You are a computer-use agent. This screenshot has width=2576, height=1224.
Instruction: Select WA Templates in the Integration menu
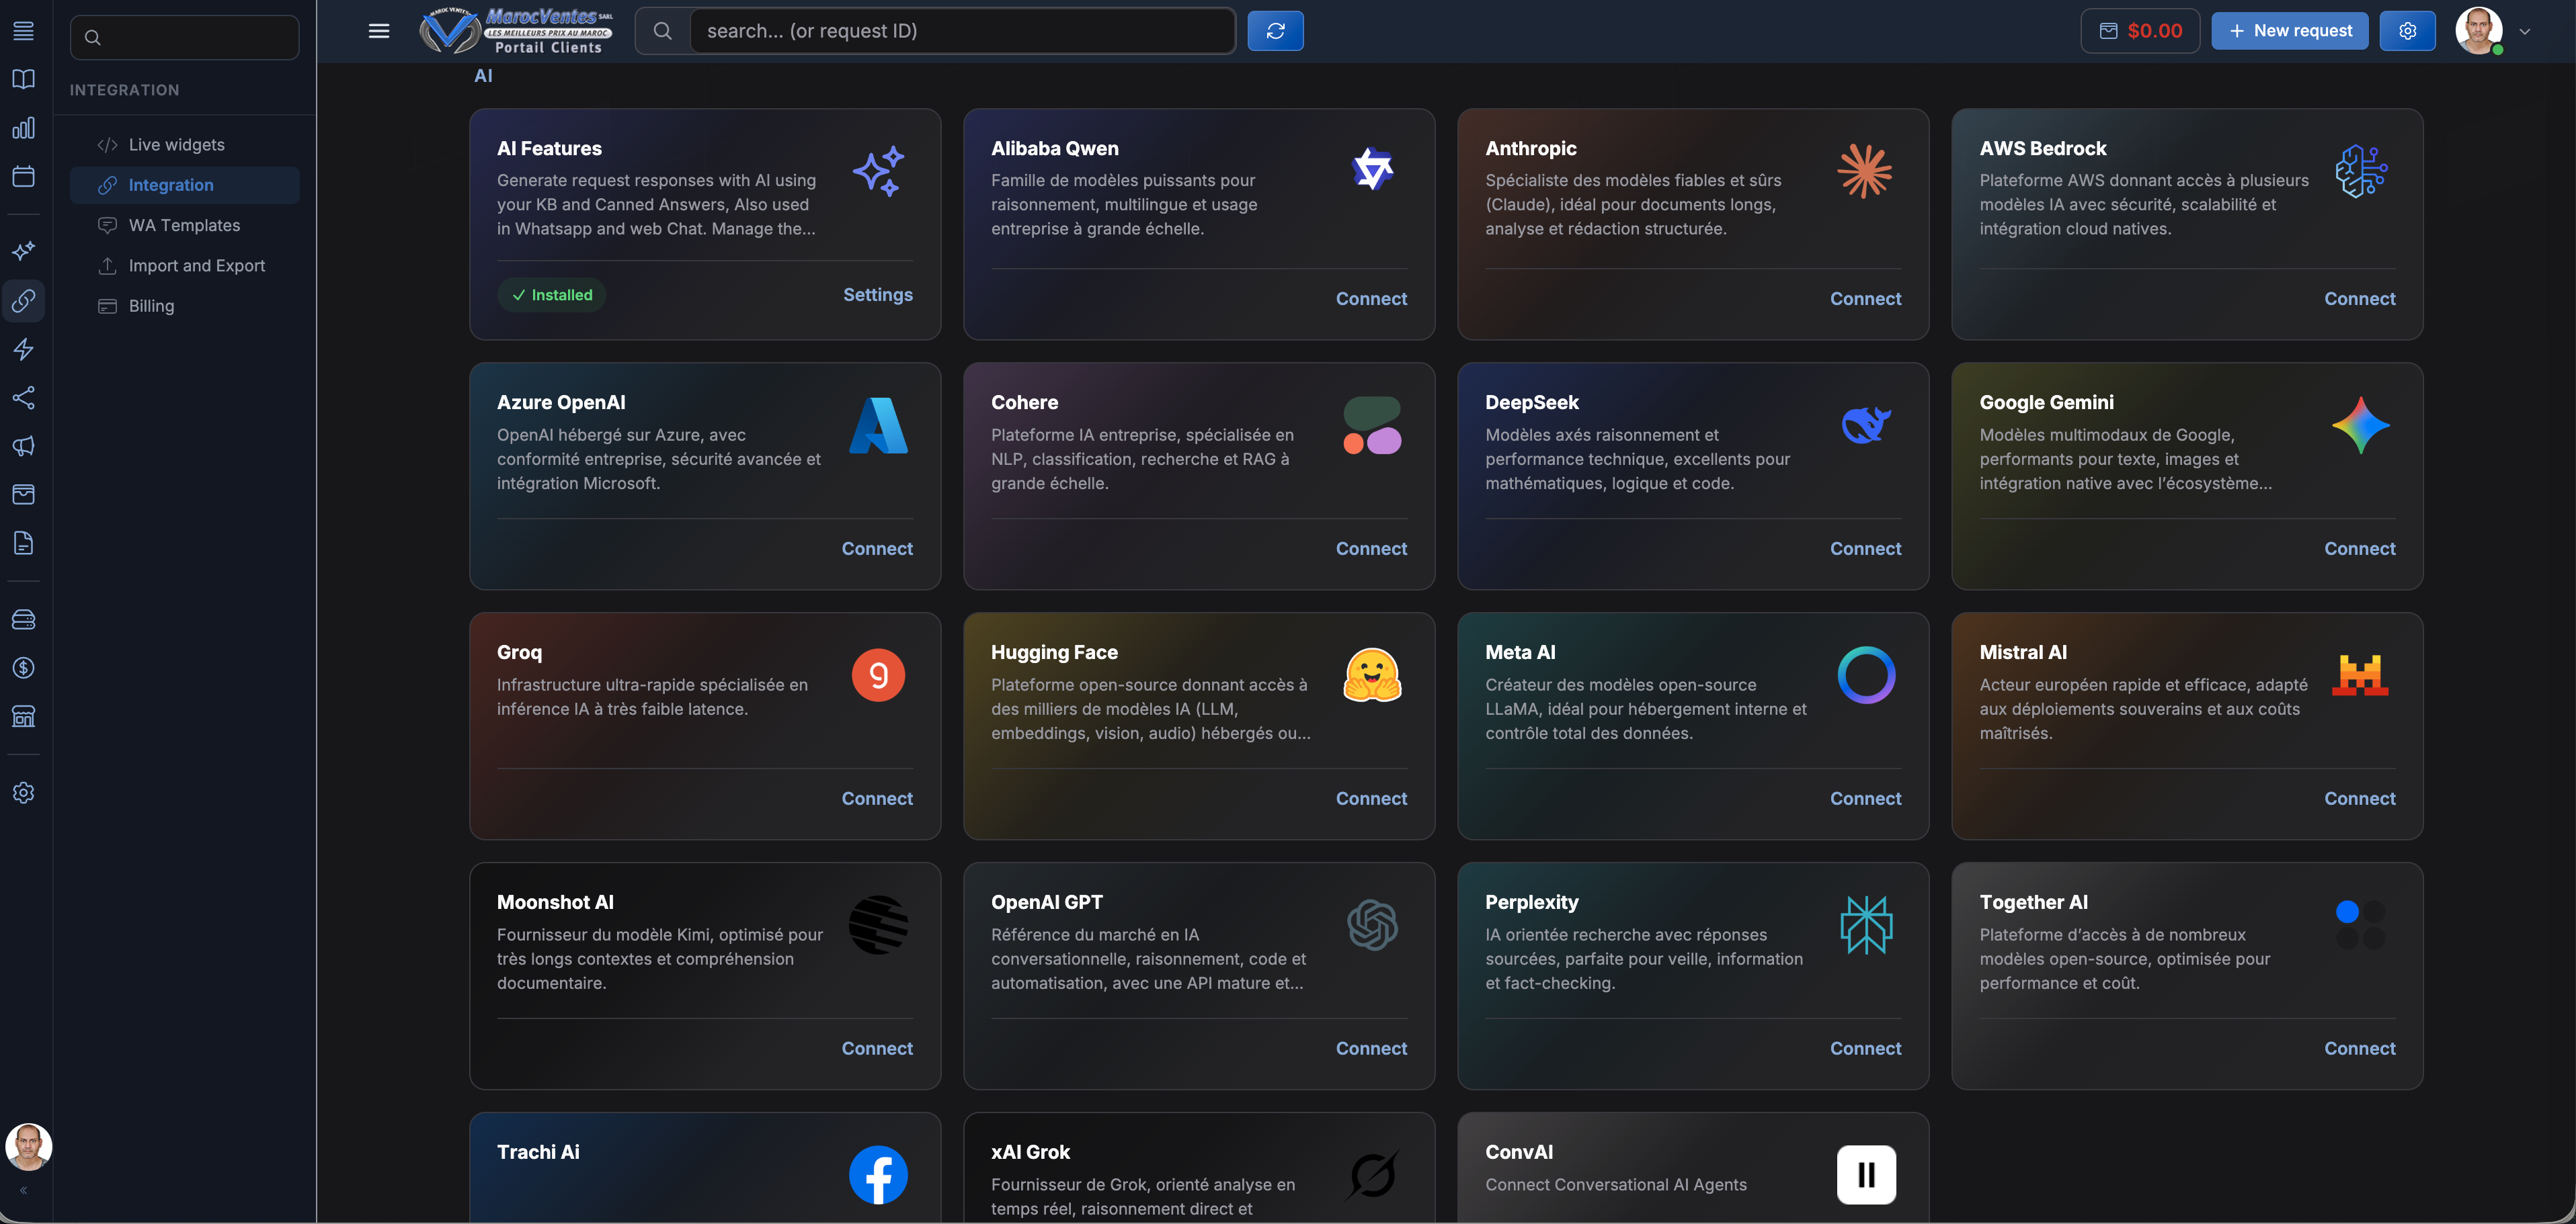(184, 225)
